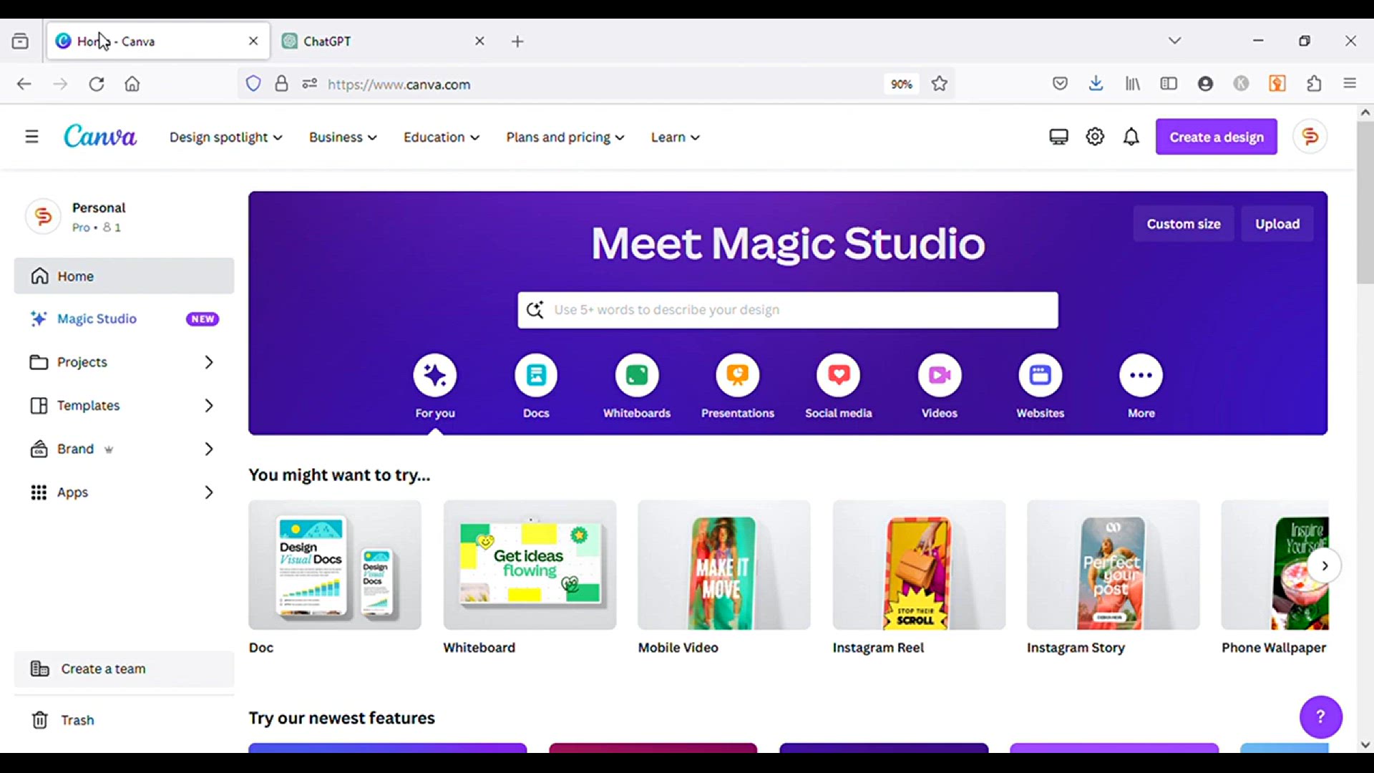Click the 90% zoom level indicator
This screenshot has width=1374, height=773.
tap(901, 84)
